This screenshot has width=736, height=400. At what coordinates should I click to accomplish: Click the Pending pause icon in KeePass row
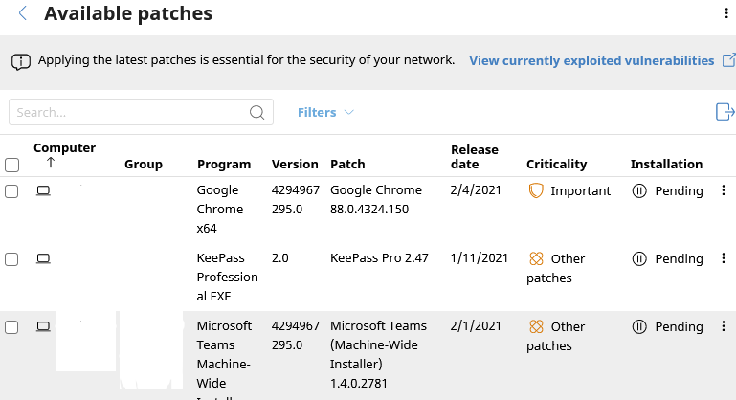[639, 258]
